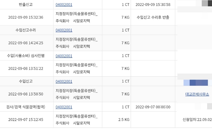Select the 2022-09-08 13:50:50 timestamp cell
The height and width of the screenshot is (129, 212).
[26, 94]
